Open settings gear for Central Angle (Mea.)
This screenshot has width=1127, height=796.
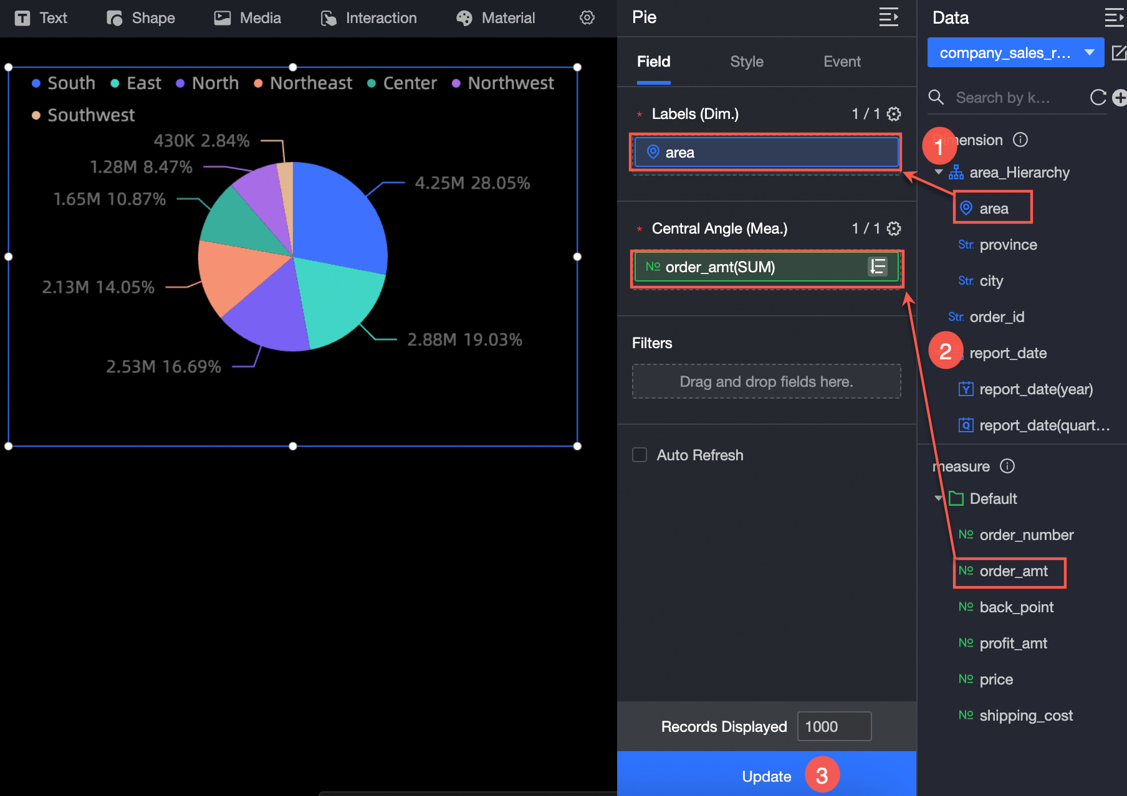(894, 229)
